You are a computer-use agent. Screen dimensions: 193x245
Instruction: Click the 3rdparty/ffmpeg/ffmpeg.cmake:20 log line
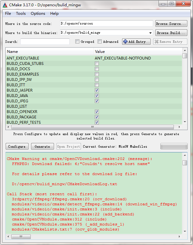pyautogui.click(x=69, y=199)
